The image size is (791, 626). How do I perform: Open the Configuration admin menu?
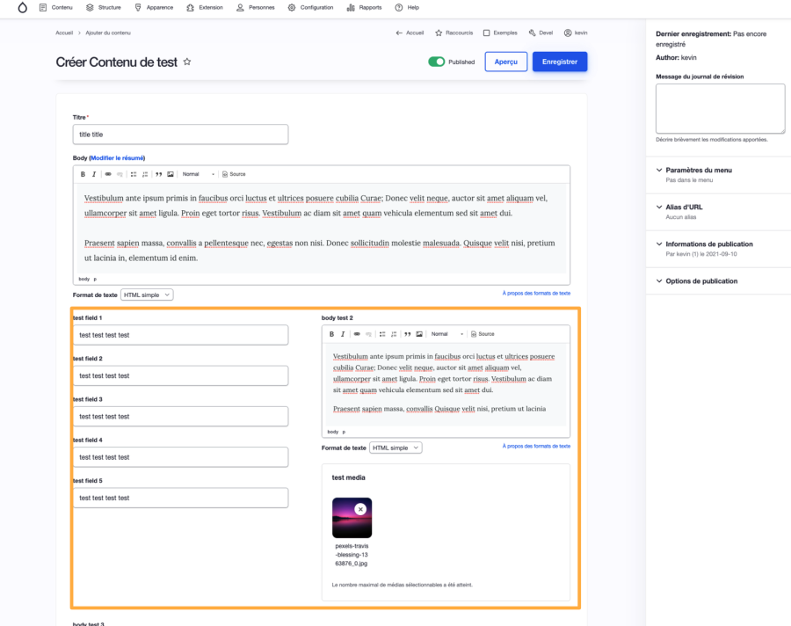coord(311,8)
